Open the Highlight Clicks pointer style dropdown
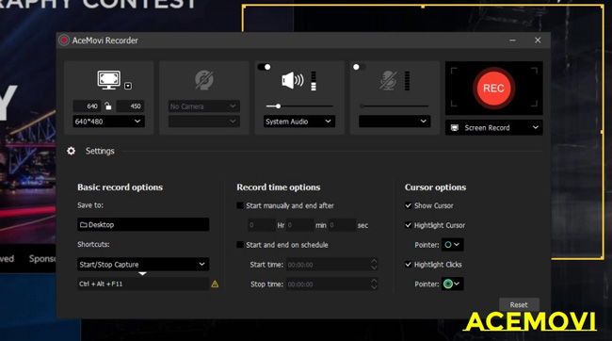The image size is (612, 341). pyautogui.click(x=452, y=284)
